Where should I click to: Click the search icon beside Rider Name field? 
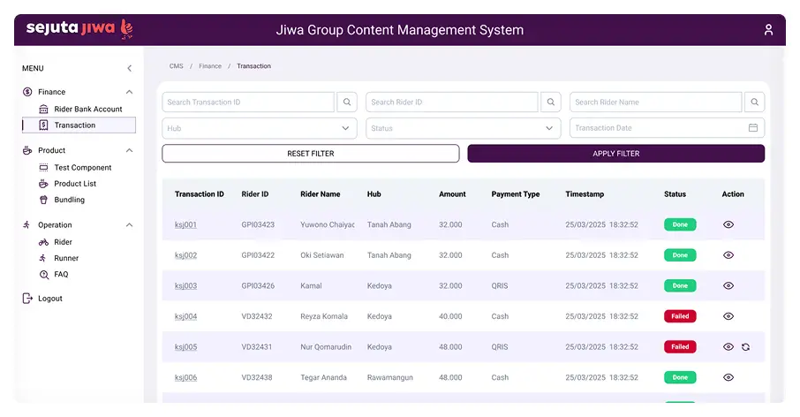coord(754,102)
